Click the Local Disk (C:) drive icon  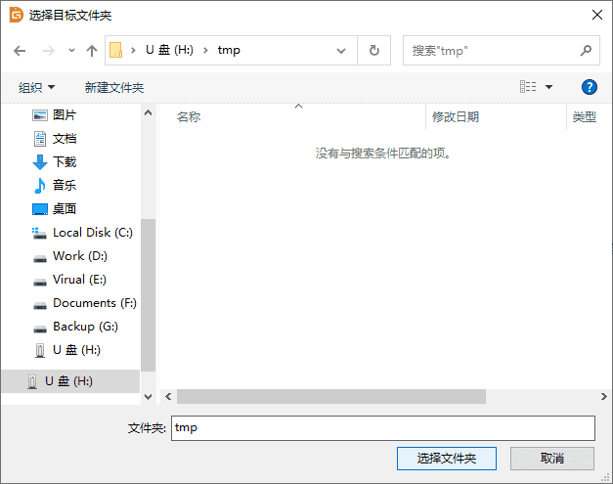pos(39,233)
